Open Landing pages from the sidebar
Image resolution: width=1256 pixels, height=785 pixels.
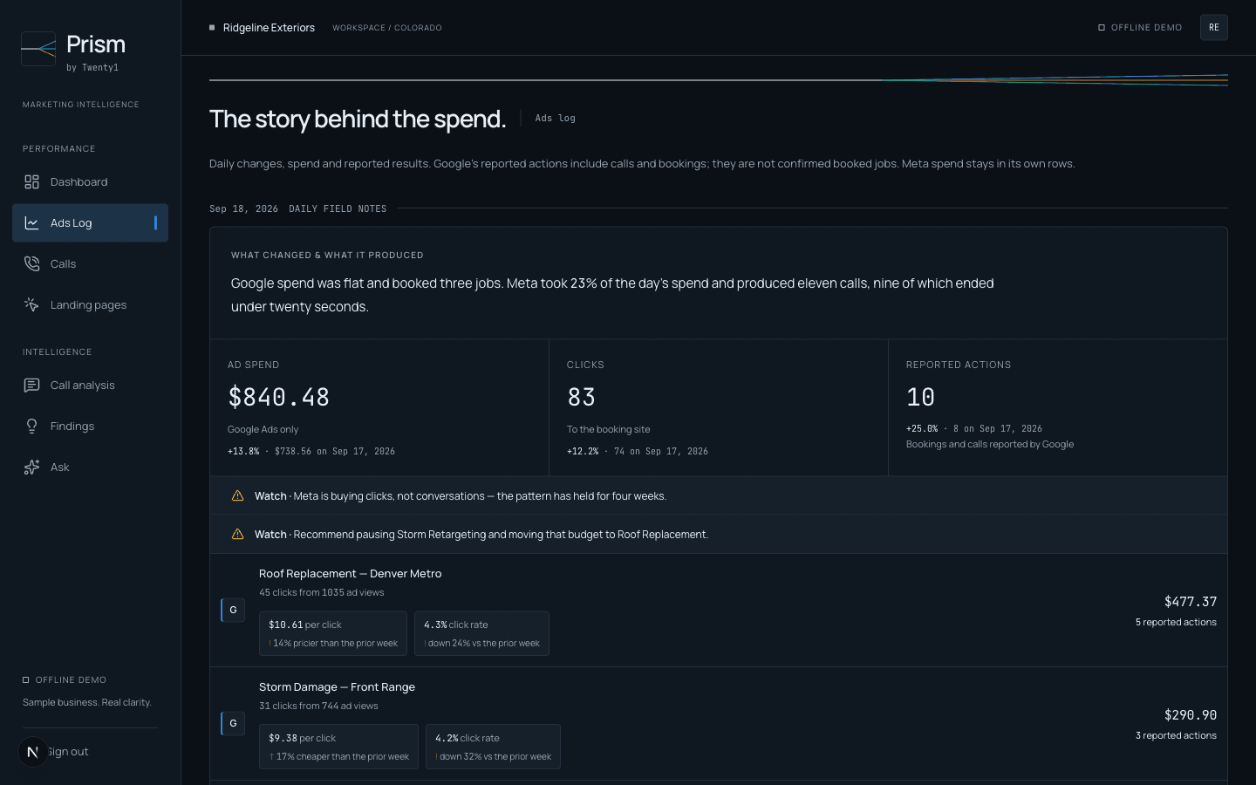click(x=90, y=304)
